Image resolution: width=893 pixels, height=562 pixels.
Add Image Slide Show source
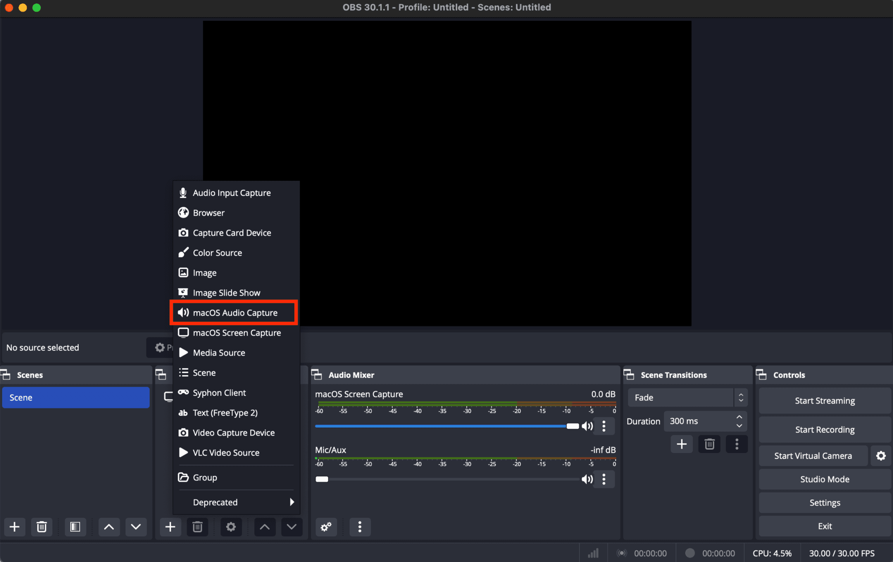point(236,293)
